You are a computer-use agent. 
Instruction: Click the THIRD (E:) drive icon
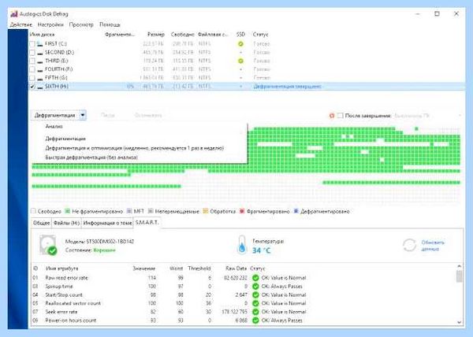pyautogui.click(x=40, y=61)
